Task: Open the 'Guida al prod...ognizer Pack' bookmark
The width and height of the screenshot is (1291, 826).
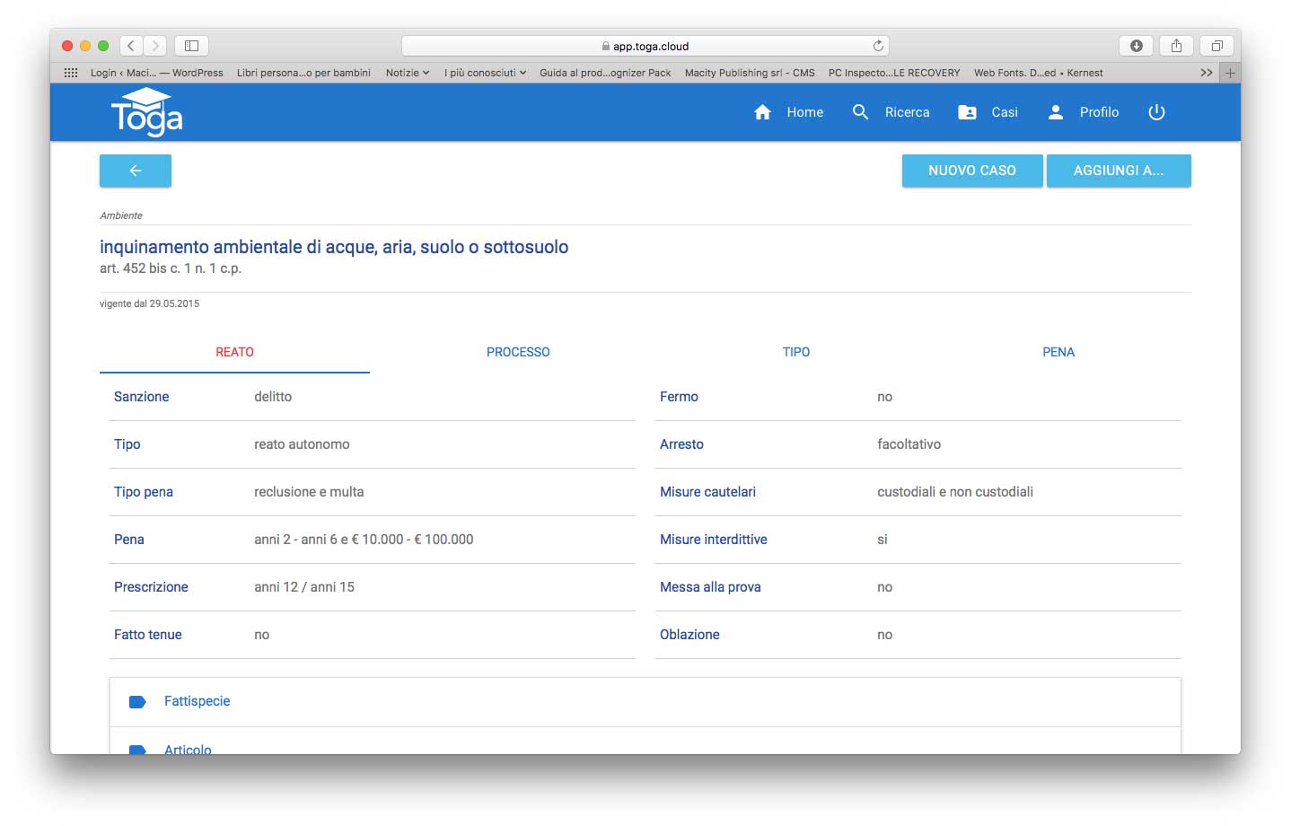Action: click(x=605, y=73)
